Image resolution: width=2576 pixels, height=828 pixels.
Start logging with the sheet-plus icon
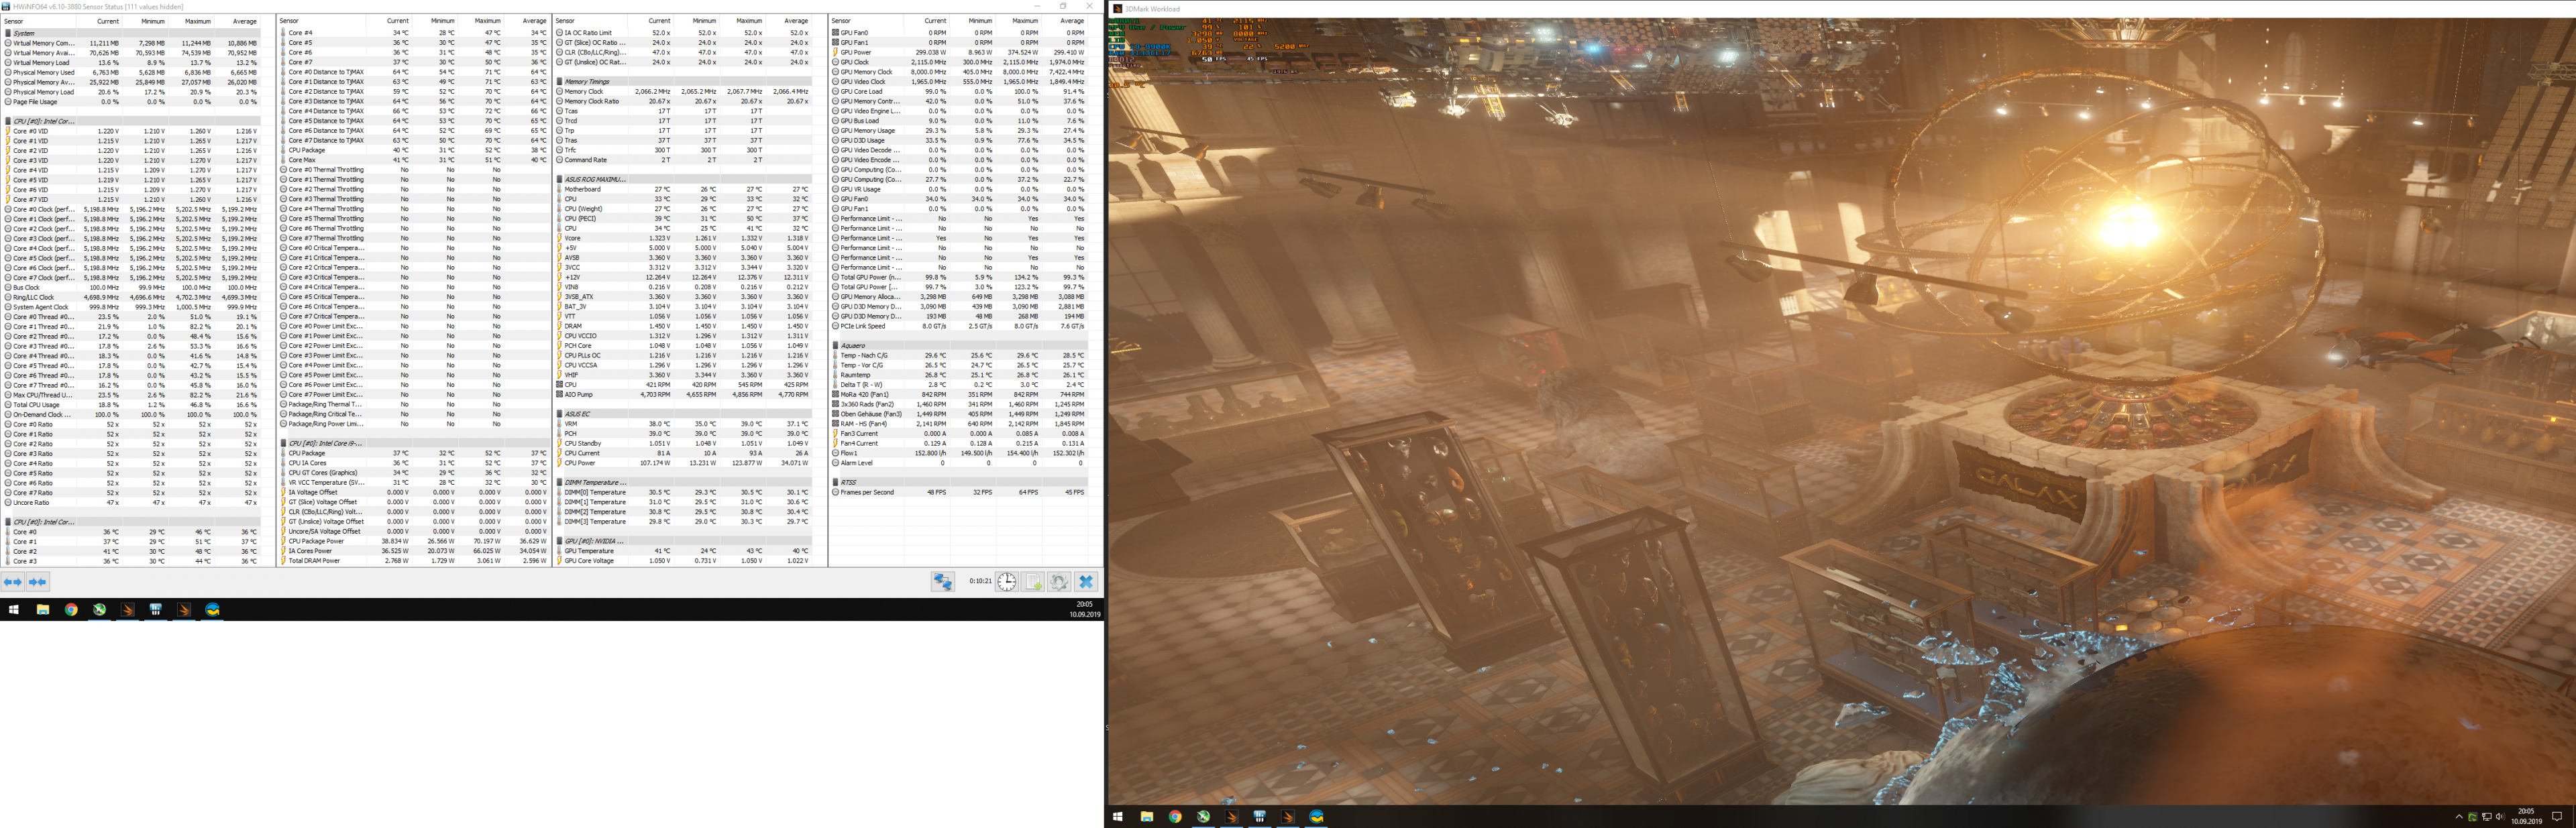click(x=1034, y=582)
